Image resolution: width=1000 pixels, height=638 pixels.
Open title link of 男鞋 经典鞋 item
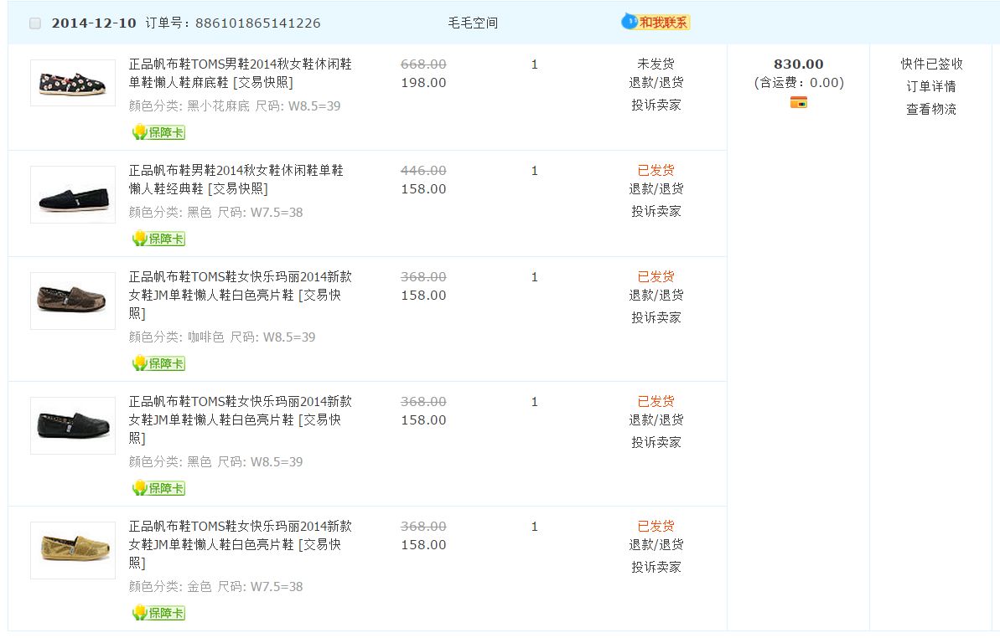pos(236,179)
